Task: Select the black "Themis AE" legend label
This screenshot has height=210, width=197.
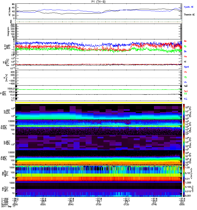Action: tap(189, 15)
